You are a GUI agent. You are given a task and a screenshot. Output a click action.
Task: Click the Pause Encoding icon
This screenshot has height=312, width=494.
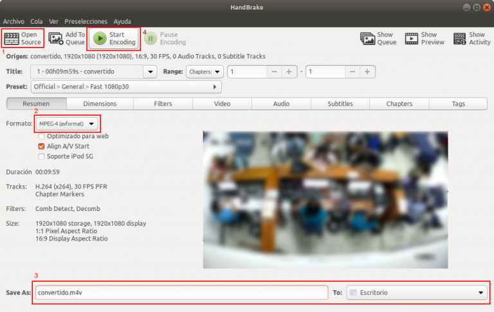point(151,39)
